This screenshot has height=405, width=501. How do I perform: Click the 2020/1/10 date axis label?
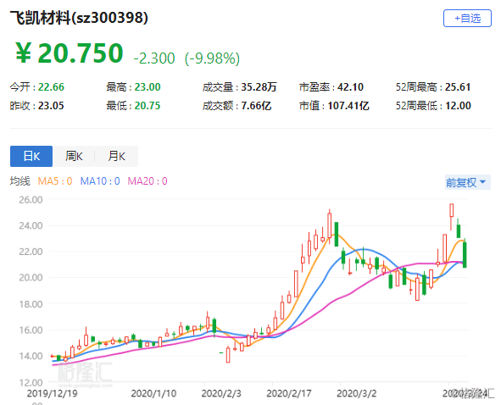click(x=153, y=393)
